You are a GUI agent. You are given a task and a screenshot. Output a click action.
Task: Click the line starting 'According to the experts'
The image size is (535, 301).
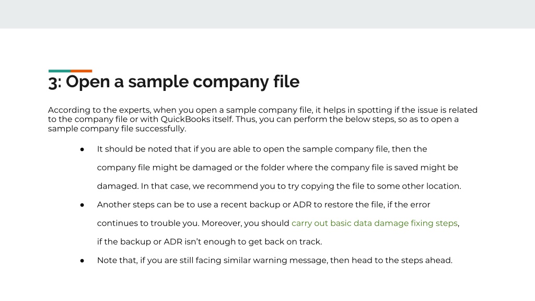pyautogui.click(x=263, y=110)
